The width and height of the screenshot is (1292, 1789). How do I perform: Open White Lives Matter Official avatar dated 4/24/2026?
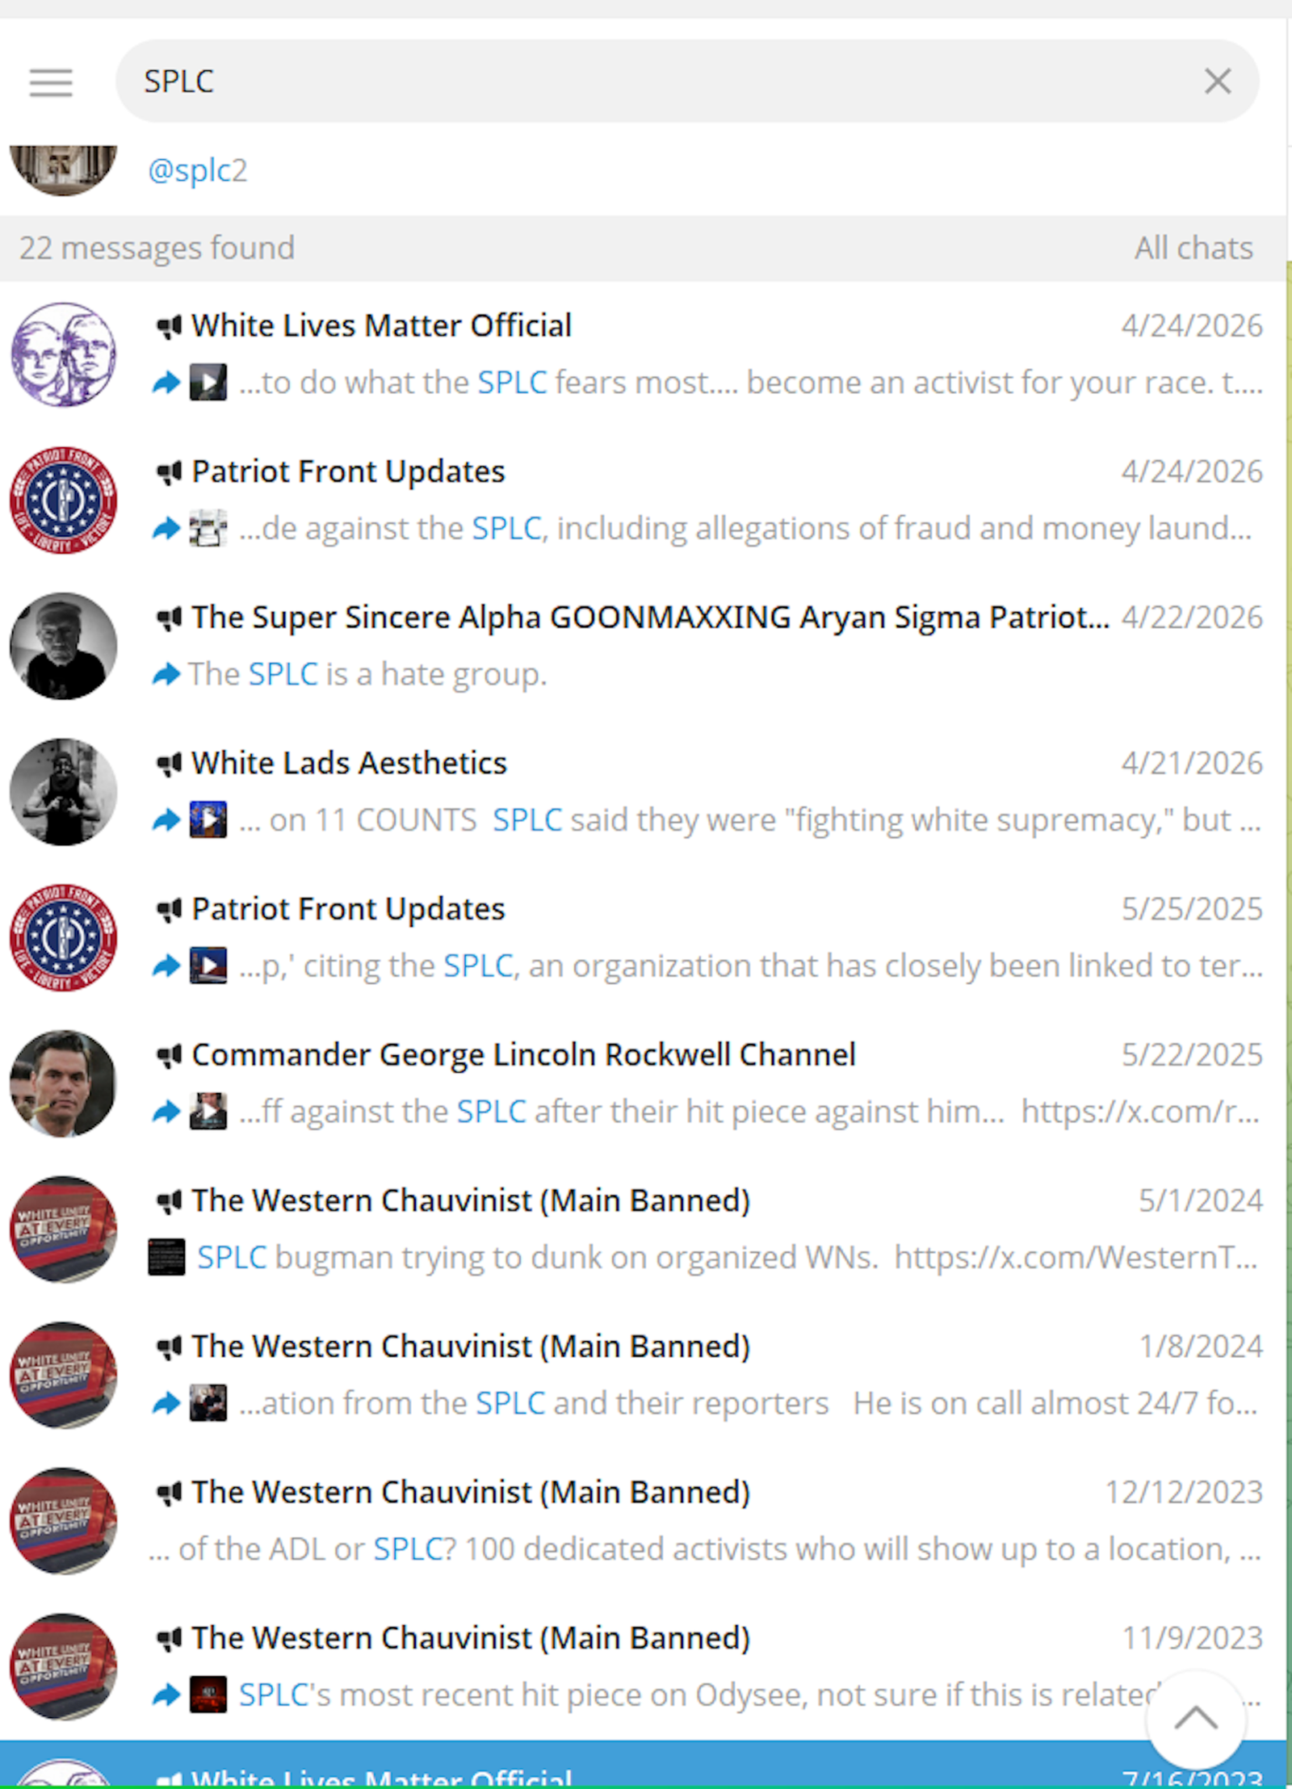63,354
